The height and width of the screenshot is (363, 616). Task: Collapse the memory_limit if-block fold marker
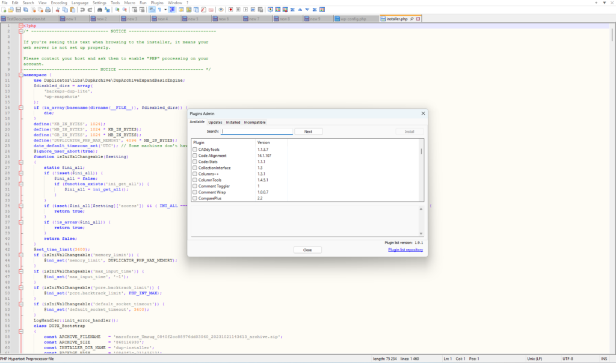pos(21,255)
